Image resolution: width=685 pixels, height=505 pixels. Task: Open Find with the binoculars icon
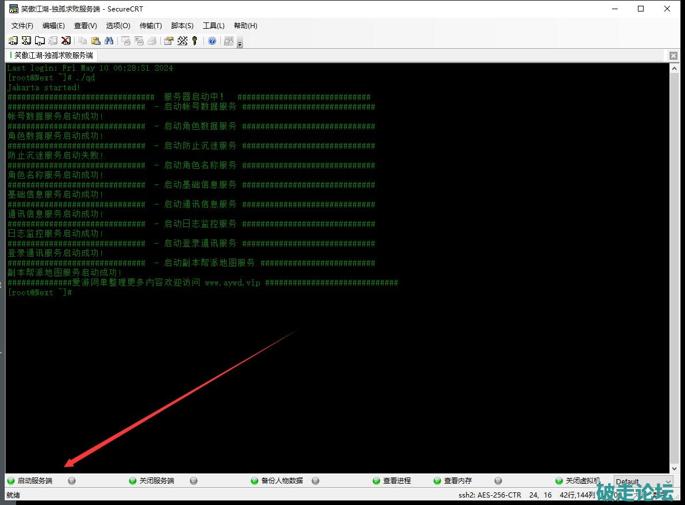click(x=108, y=41)
